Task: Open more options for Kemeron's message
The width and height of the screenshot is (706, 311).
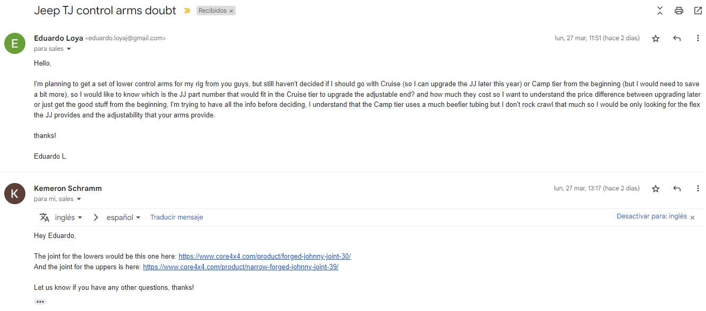Action: (x=698, y=189)
